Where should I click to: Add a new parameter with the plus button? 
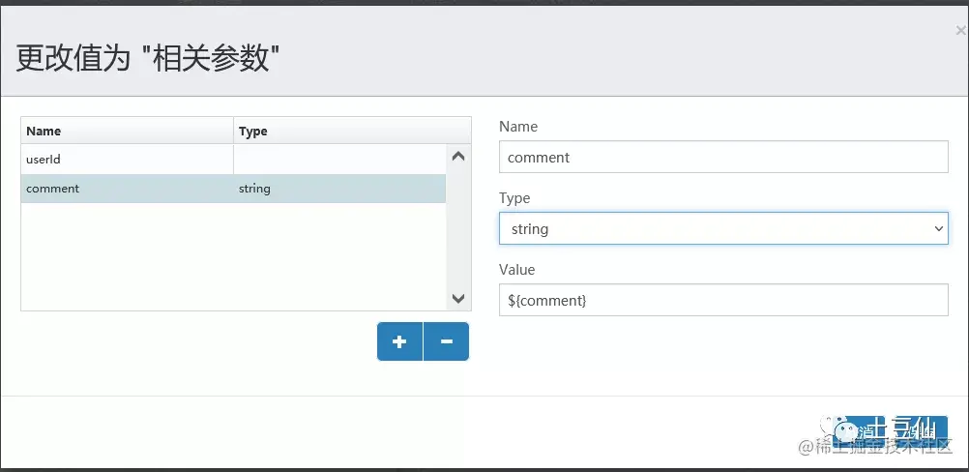(x=399, y=341)
